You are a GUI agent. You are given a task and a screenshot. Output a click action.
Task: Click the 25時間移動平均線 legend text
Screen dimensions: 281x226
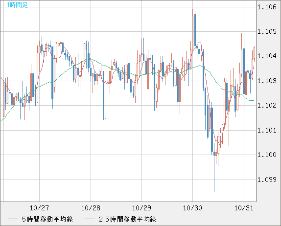(127, 219)
